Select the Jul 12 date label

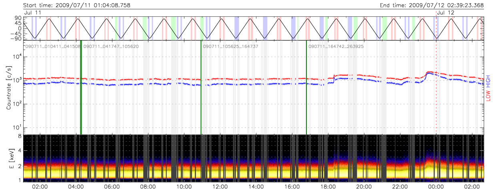tap(446, 13)
